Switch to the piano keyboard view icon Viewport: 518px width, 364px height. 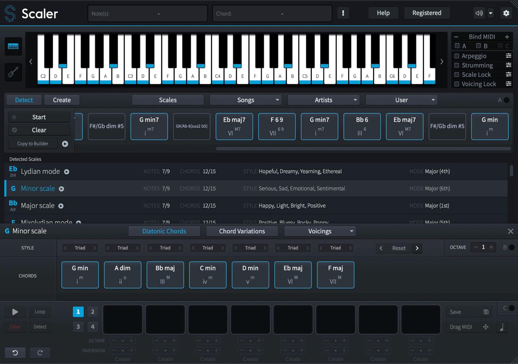(13, 47)
